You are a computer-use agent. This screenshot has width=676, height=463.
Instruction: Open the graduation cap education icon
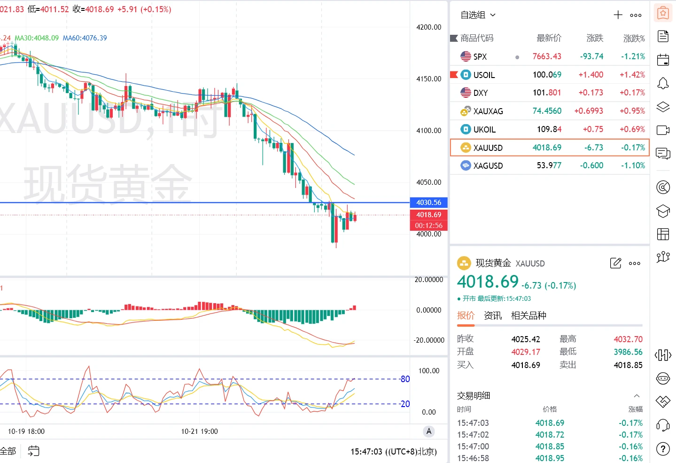[x=663, y=211]
